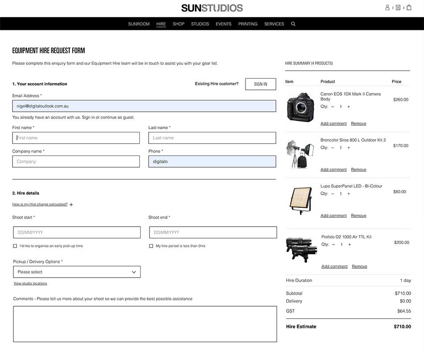Open Pickup / Delivery Options dropdown
Viewport: 424px width, 350px height.
(77, 272)
